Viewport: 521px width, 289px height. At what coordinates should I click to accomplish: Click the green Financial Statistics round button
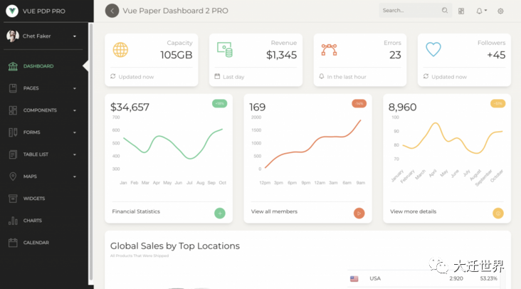click(220, 212)
